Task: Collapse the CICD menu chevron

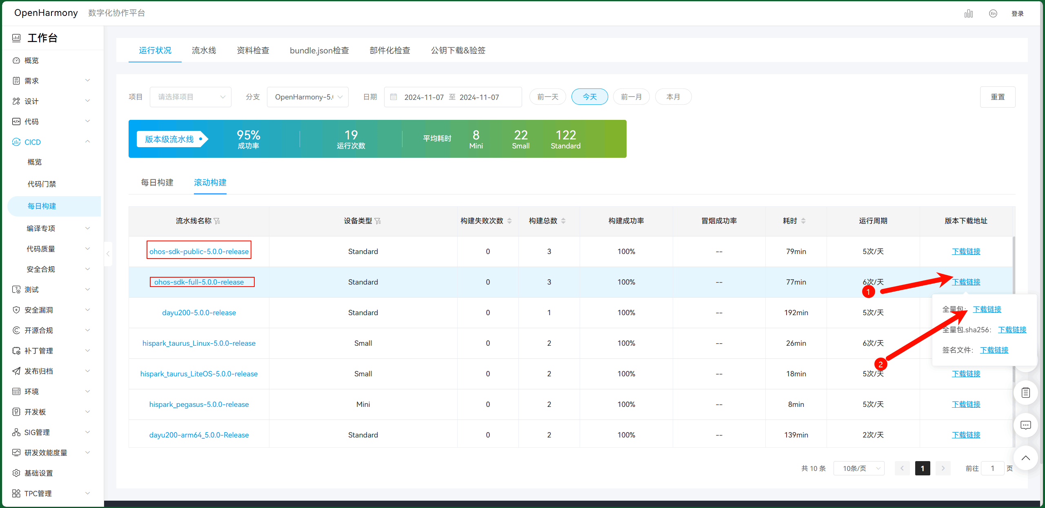Action: (87, 141)
